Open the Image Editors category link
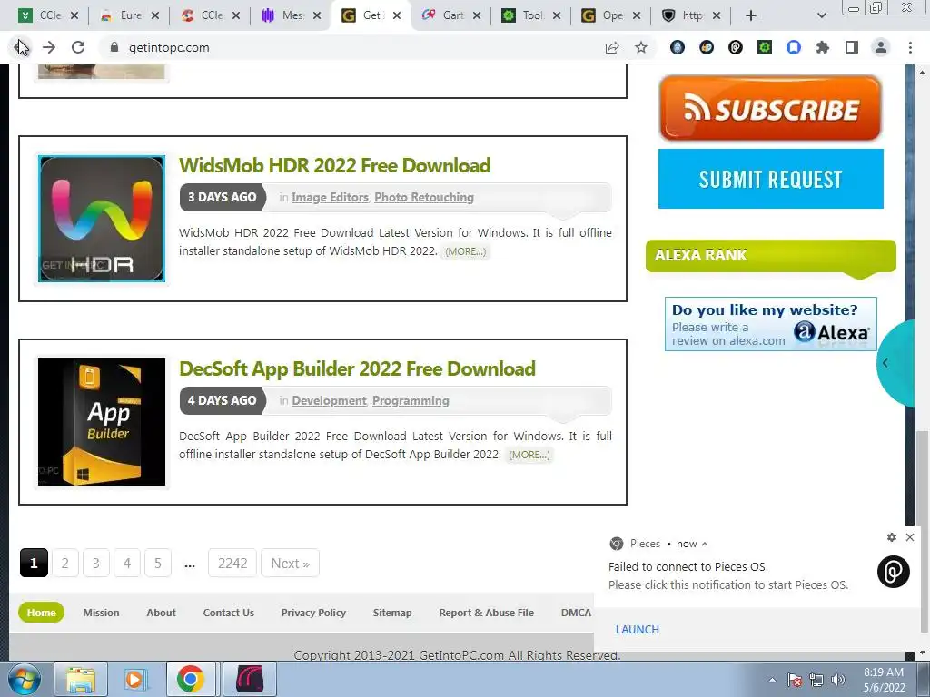This screenshot has height=697, width=930. (330, 197)
